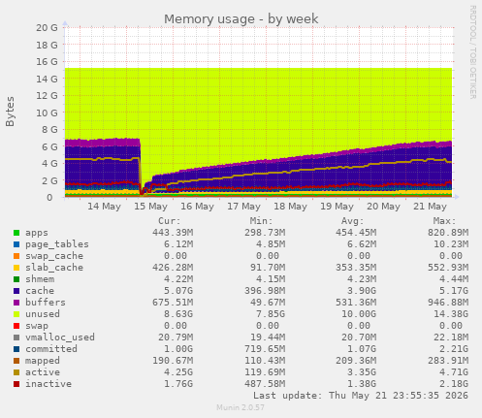Click the inactive dark red legend swatch
The image size is (482, 418).
pos(16,384)
